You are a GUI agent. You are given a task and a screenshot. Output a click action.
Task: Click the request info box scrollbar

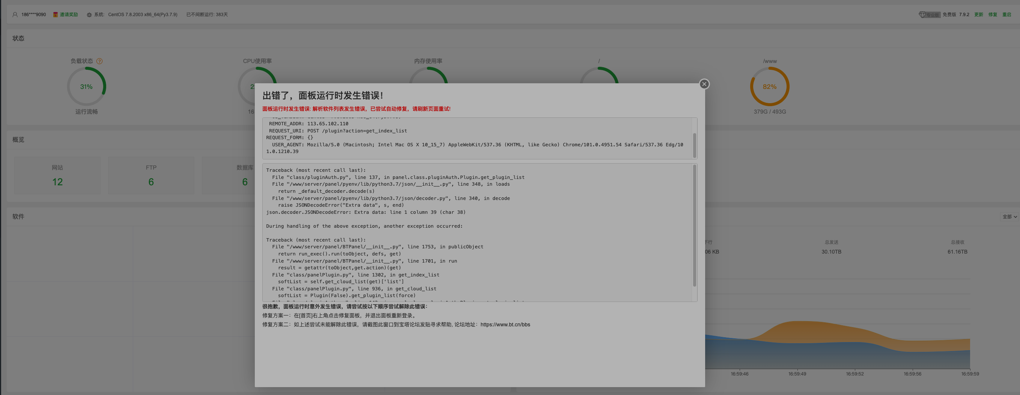(x=694, y=145)
